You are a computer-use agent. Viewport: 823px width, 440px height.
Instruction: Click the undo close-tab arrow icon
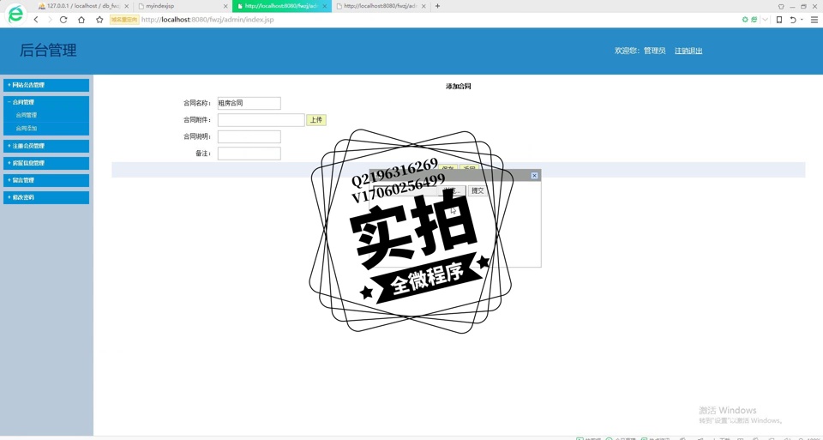793,20
